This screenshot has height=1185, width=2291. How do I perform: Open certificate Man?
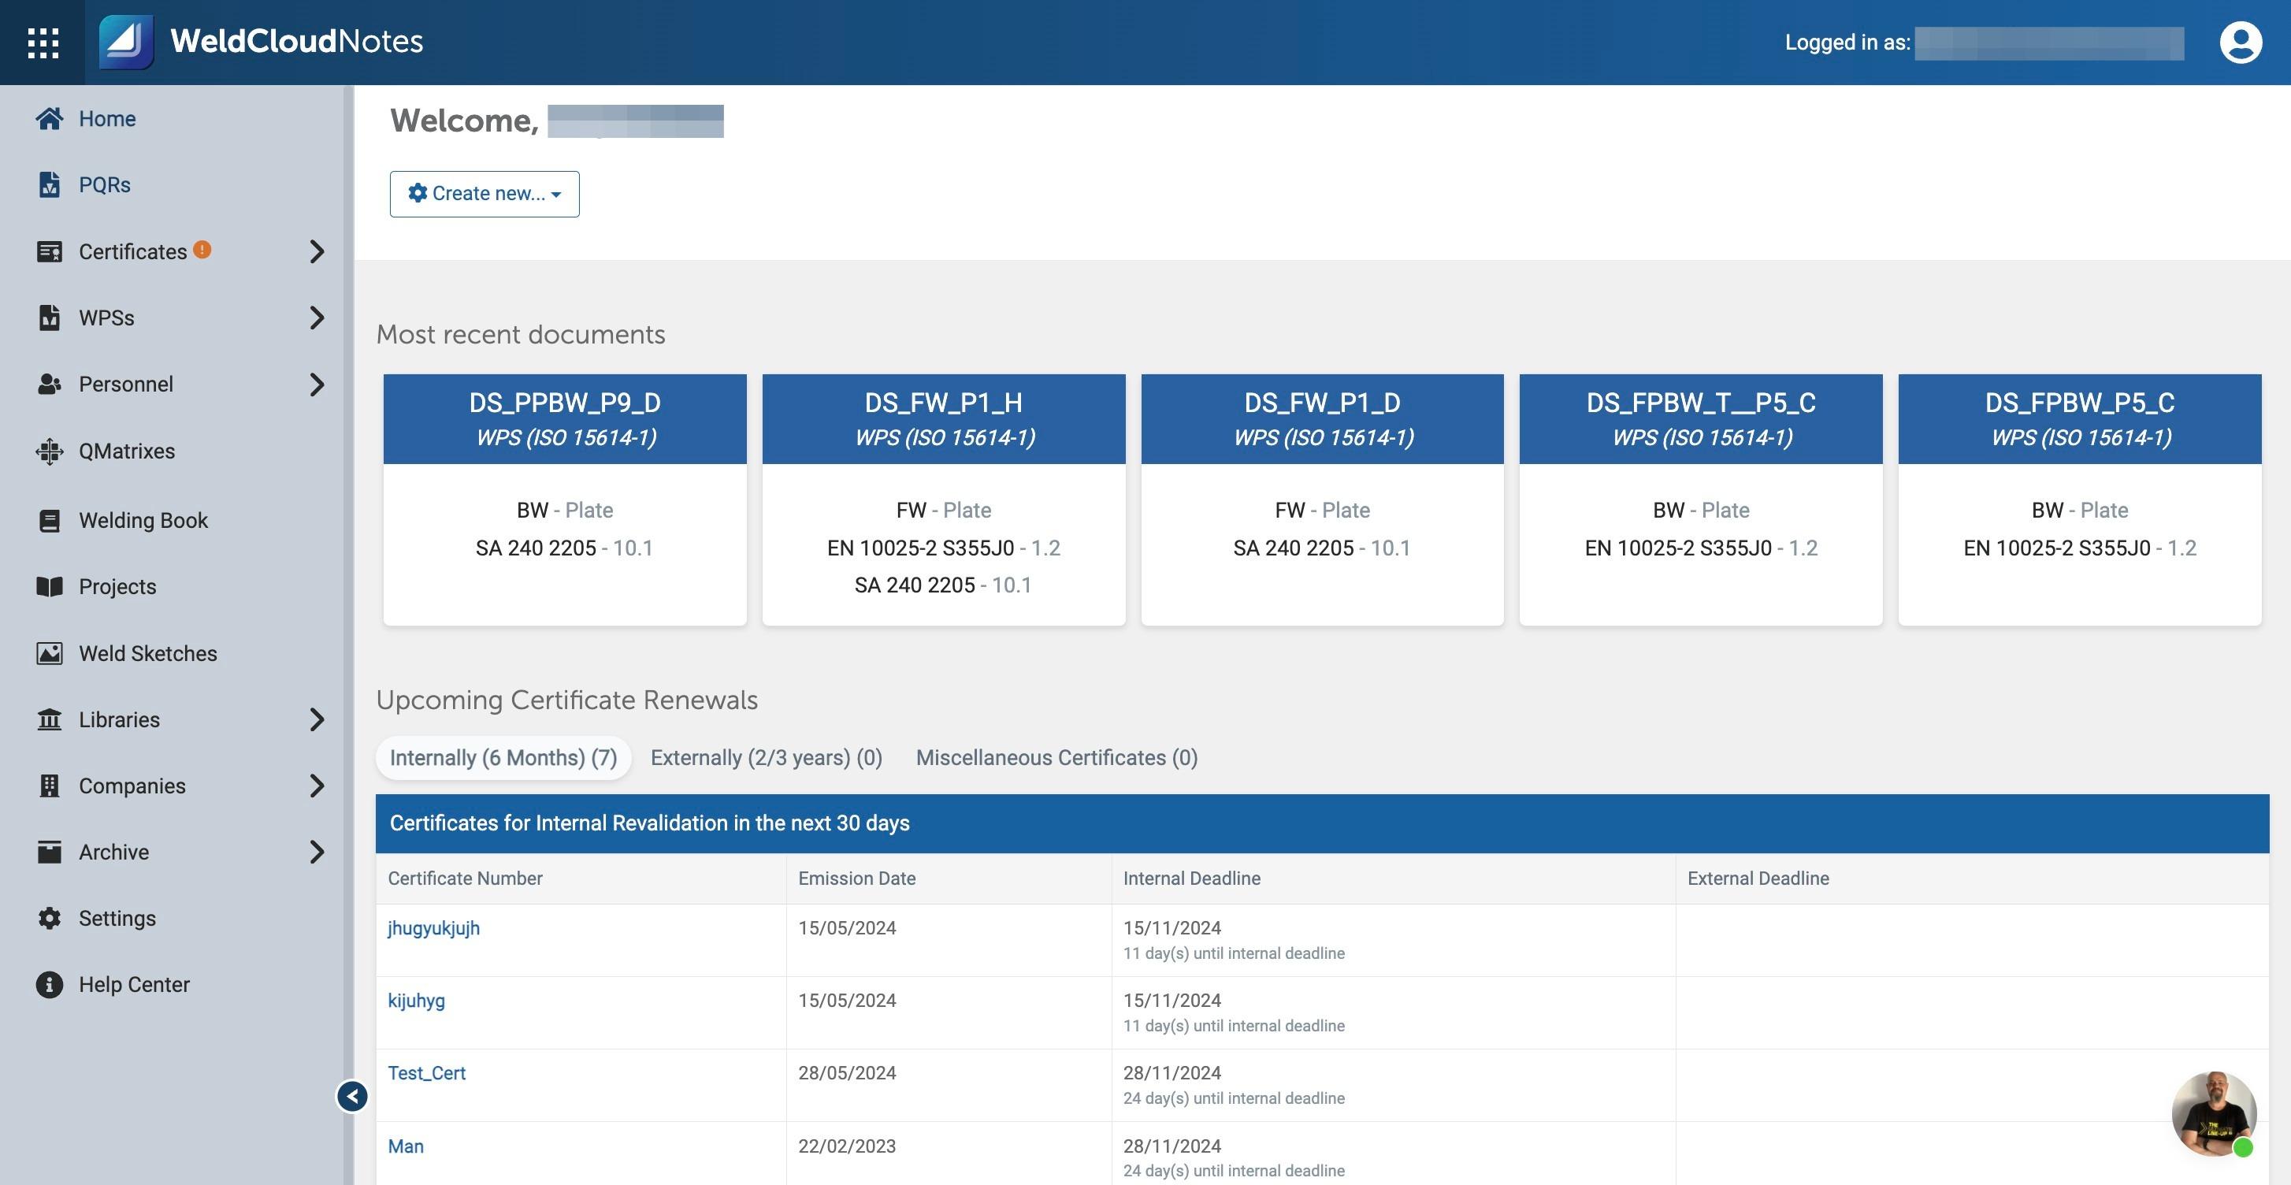[x=406, y=1146]
